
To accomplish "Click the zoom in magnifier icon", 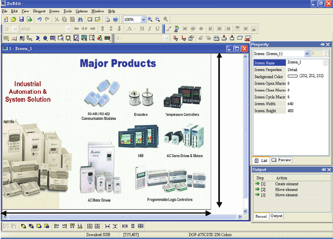I will [x=151, y=19].
